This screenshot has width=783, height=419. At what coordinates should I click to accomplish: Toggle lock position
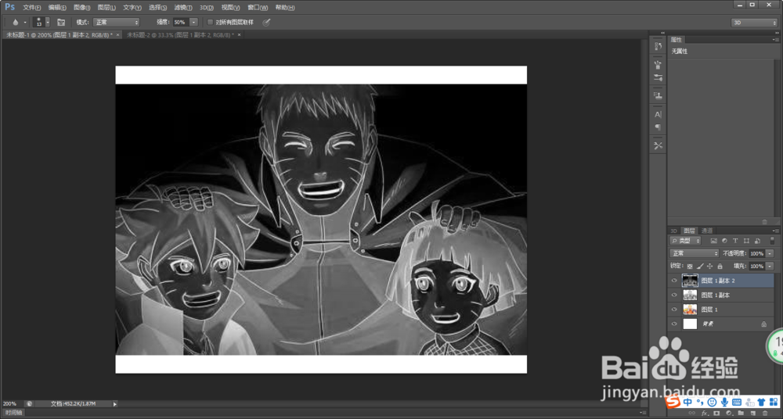pyautogui.click(x=709, y=267)
